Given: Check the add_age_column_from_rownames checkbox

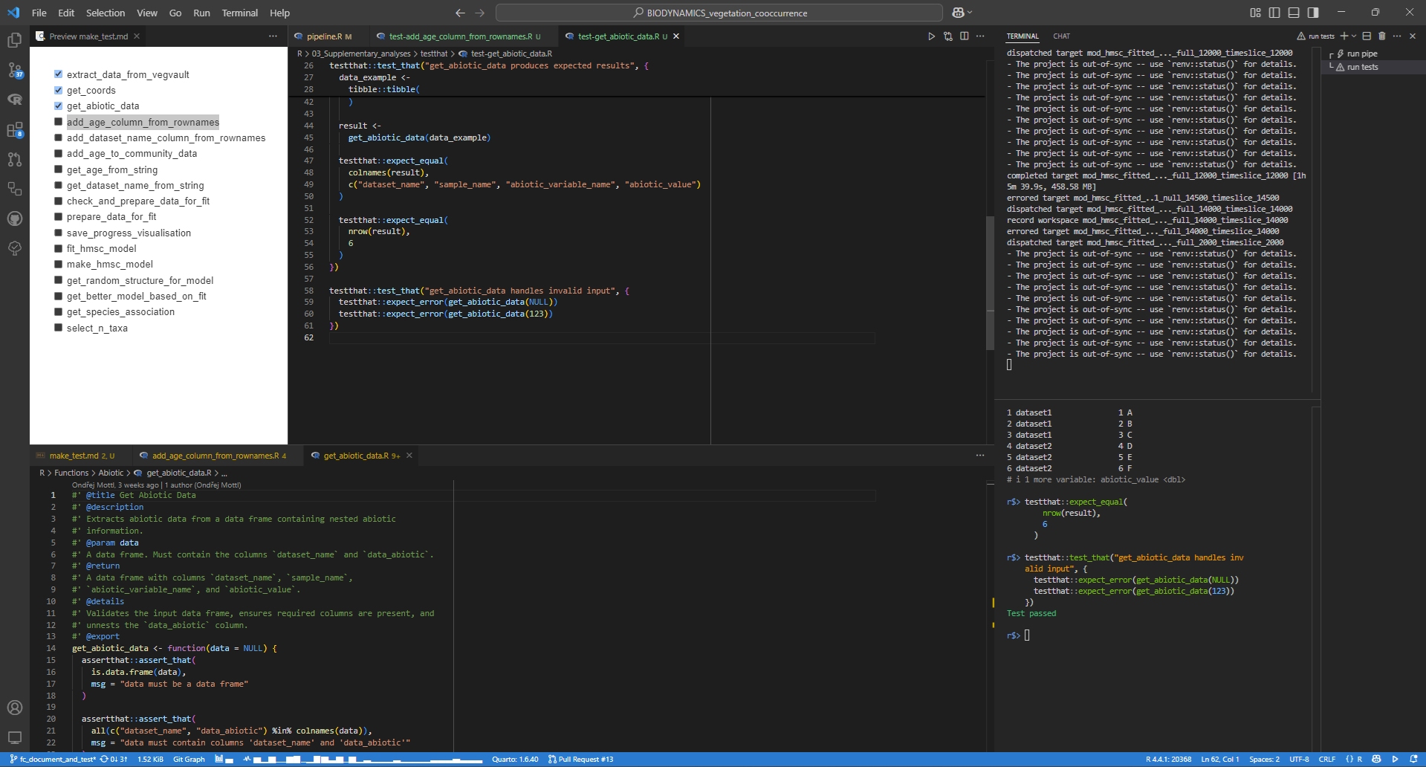Looking at the screenshot, I should point(58,122).
